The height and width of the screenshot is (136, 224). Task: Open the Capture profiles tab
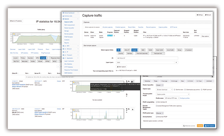[163, 27]
